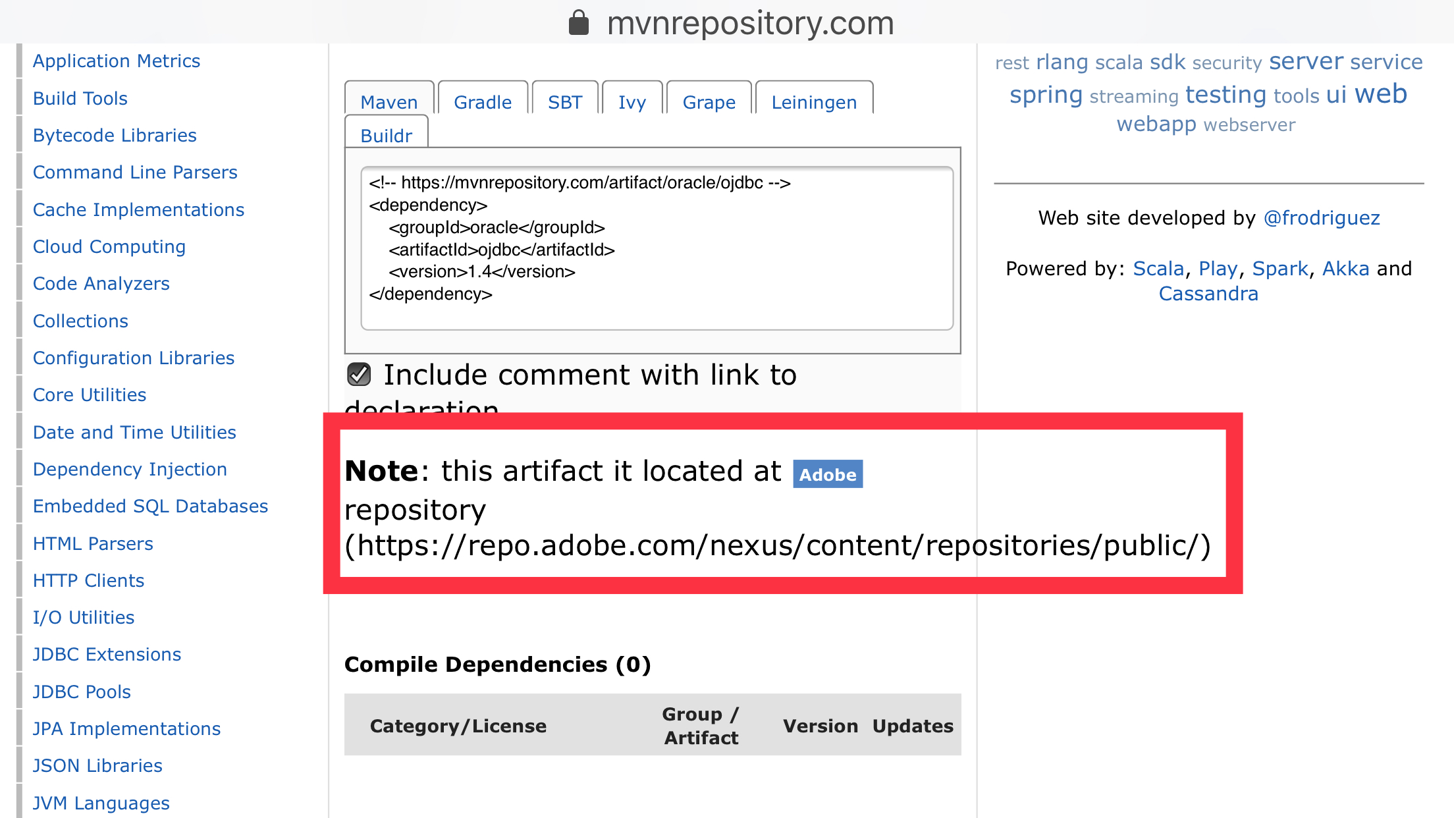Image resolution: width=1454 pixels, height=818 pixels.
Task: Open the Leiningen tab
Action: click(x=814, y=102)
